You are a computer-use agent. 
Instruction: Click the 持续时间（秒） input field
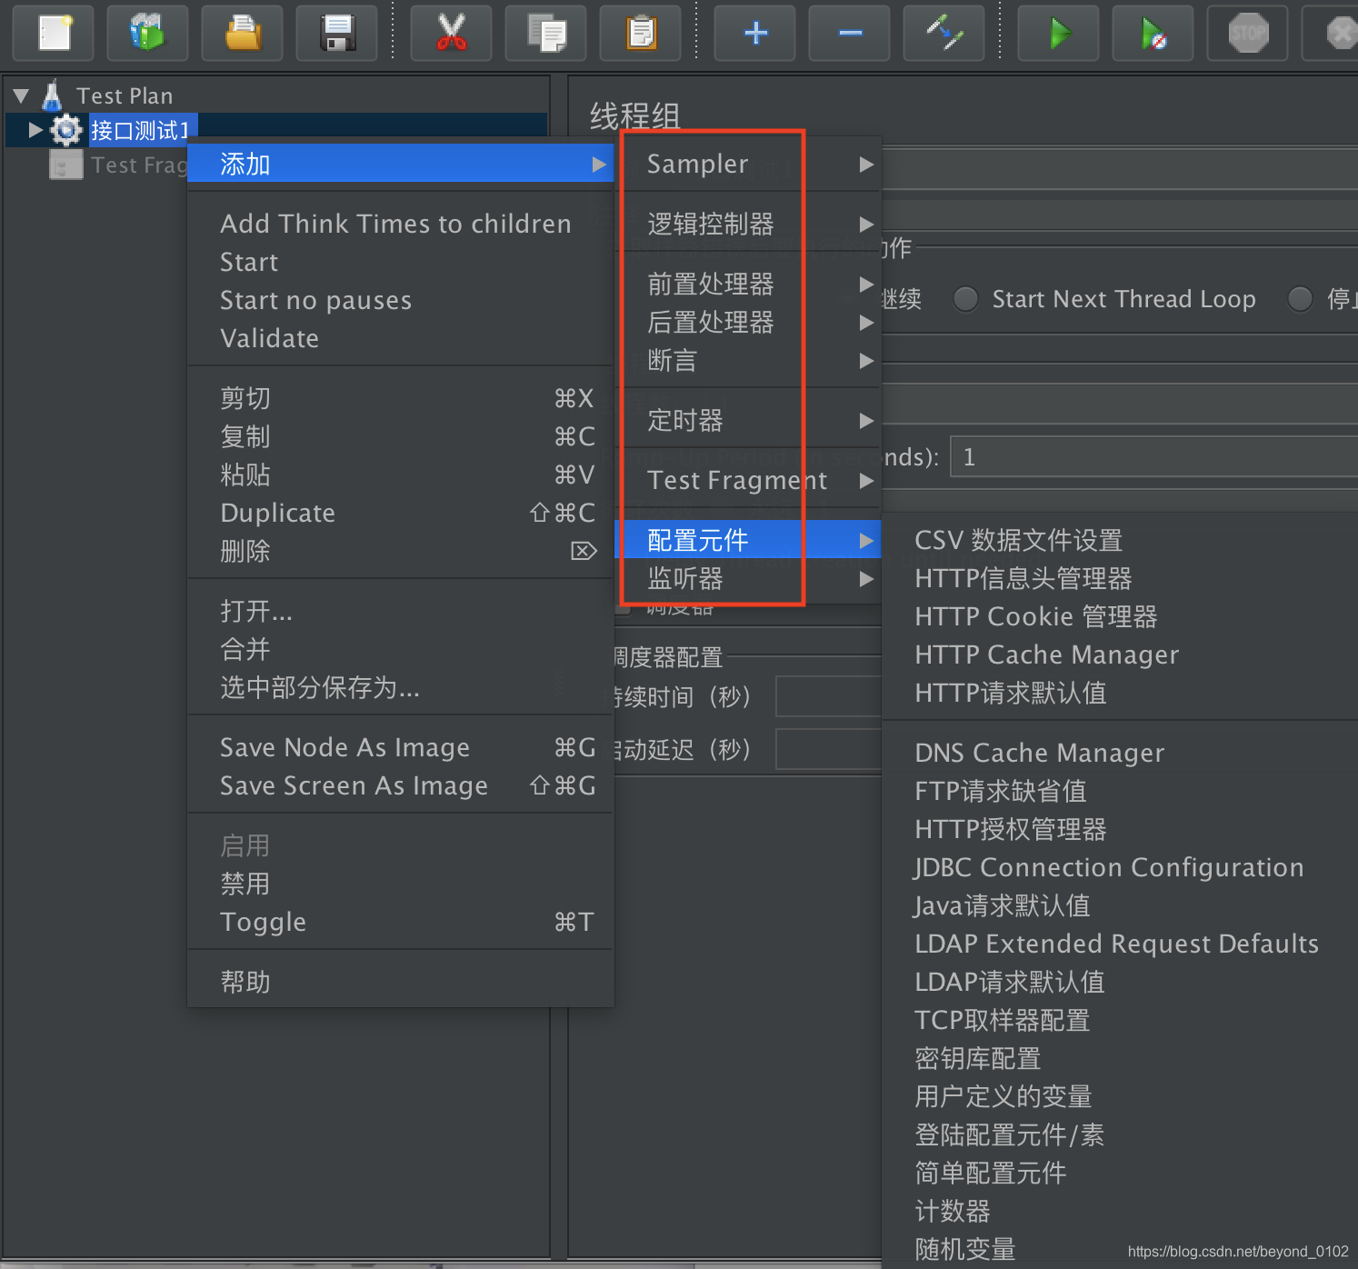click(x=828, y=697)
